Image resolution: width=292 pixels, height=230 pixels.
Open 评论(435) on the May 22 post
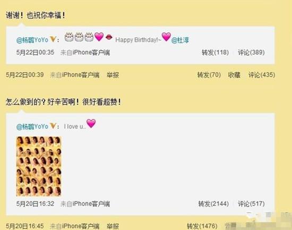coord(262,75)
